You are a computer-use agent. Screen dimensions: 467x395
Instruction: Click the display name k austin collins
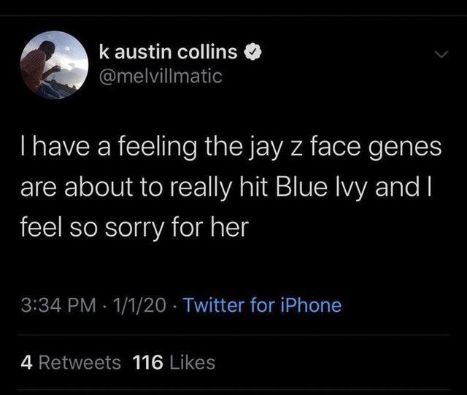pyautogui.click(x=169, y=52)
